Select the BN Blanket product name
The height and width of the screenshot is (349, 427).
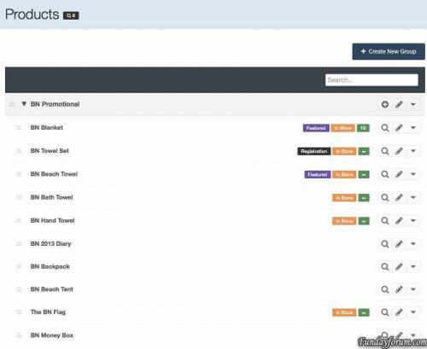point(47,127)
